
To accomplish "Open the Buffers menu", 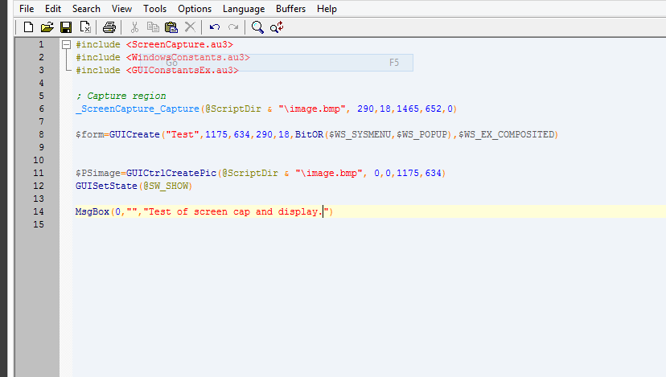I will coord(290,9).
